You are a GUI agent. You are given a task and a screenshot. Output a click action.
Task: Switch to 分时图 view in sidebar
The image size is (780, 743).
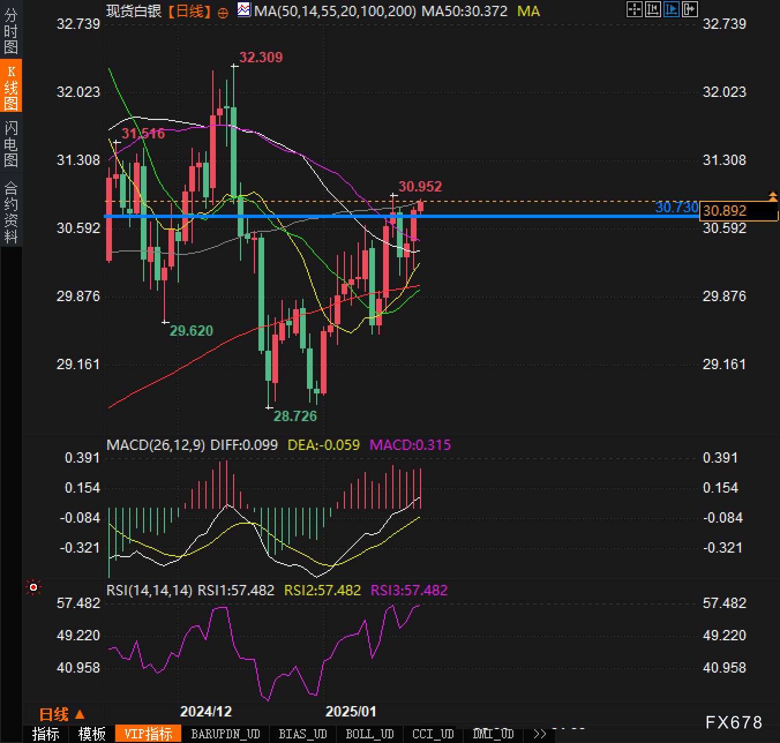point(11,31)
